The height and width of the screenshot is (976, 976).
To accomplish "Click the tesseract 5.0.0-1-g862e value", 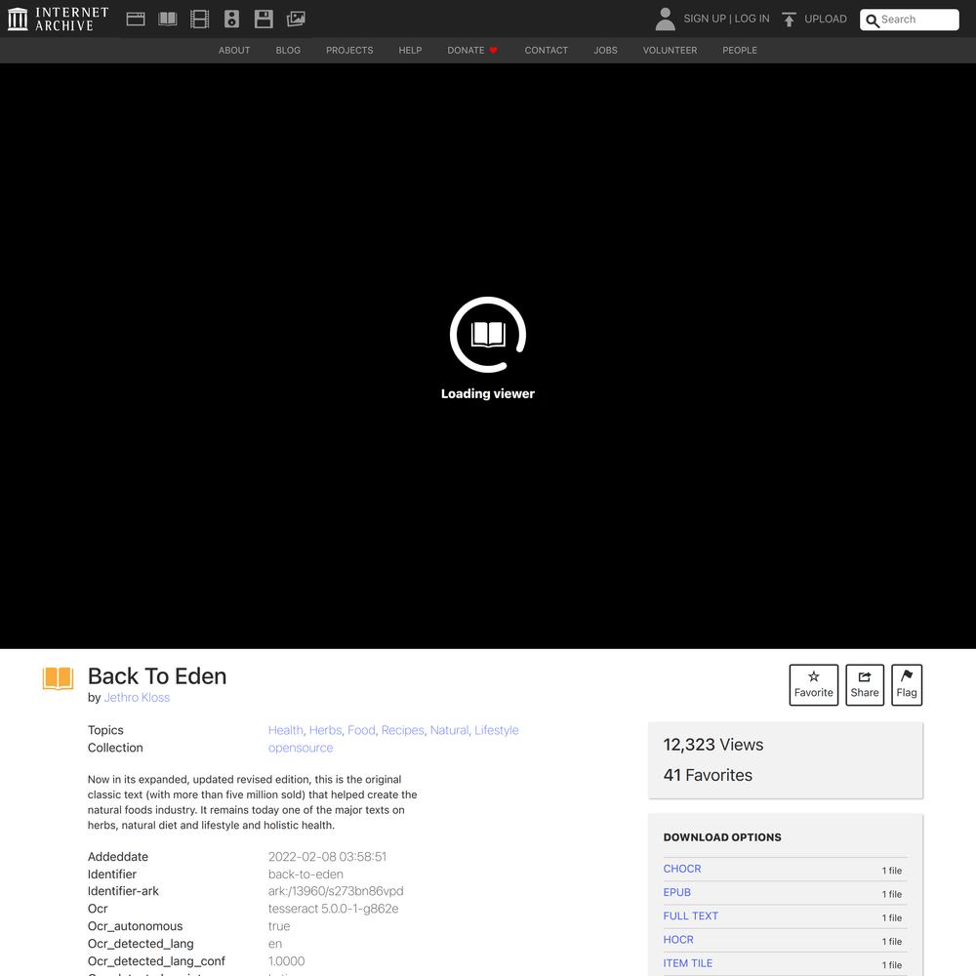I will pos(333,908).
